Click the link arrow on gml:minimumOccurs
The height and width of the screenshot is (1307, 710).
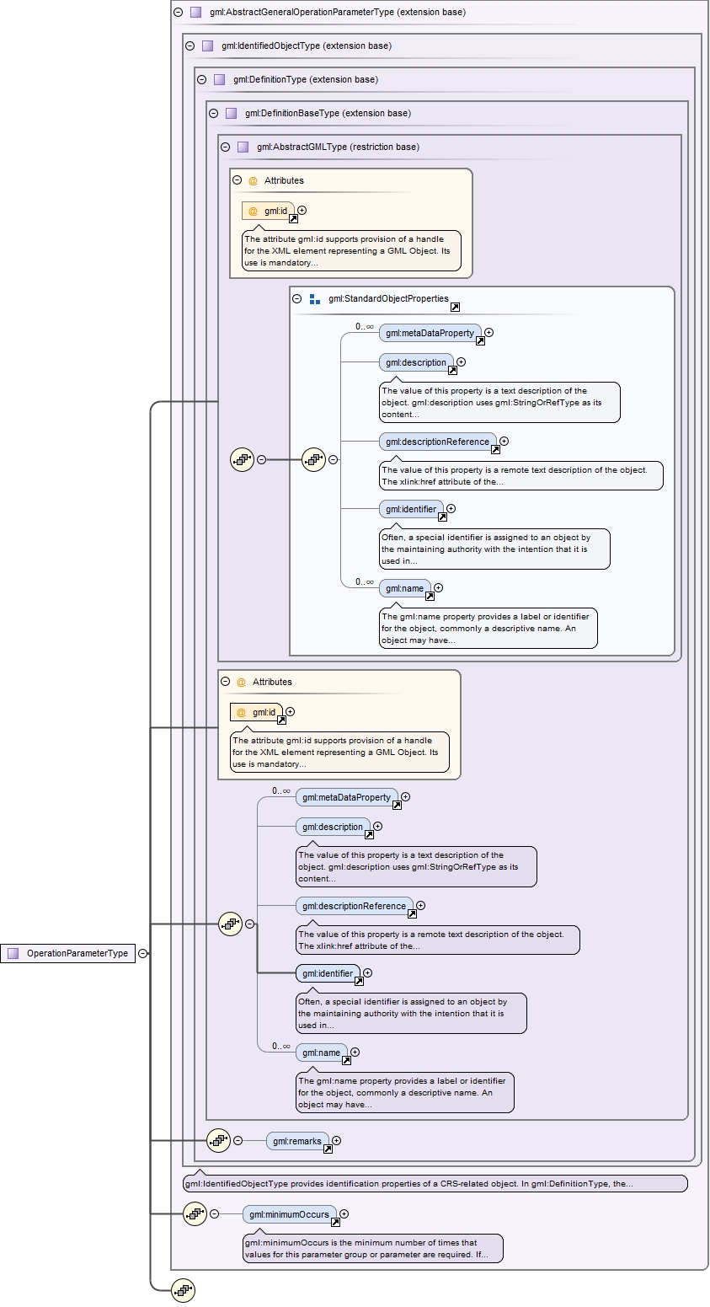pyautogui.click(x=335, y=1222)
